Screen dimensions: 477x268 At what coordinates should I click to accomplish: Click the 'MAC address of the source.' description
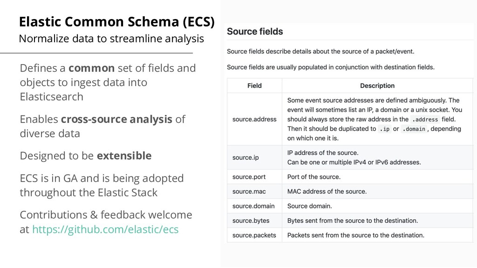[x=327, y=191]
